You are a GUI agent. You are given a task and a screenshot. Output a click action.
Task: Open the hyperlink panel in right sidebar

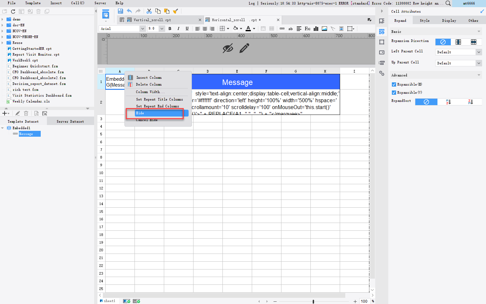(x=382, y=73)
